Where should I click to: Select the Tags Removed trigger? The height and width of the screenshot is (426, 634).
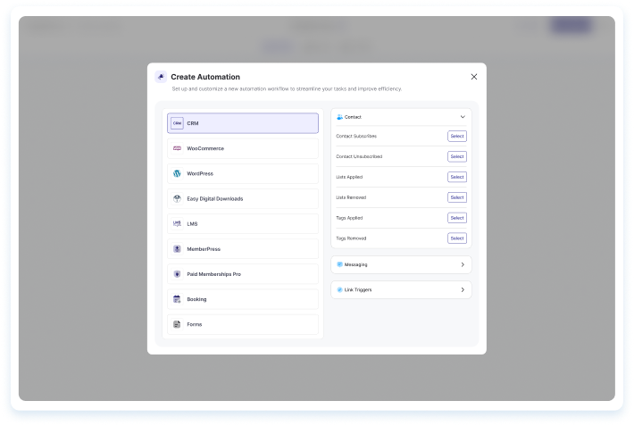pos(457,238)
